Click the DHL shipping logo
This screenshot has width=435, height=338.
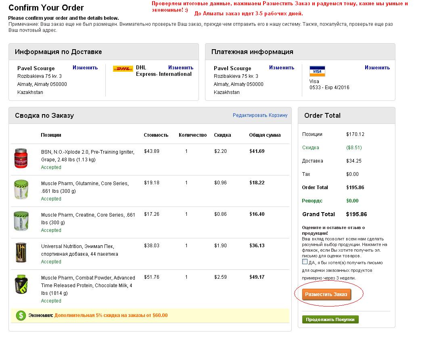pos(123,69)
